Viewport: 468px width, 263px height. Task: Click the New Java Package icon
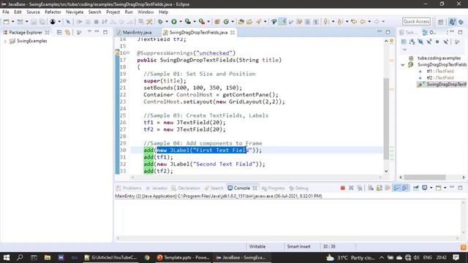click(218, 21)
